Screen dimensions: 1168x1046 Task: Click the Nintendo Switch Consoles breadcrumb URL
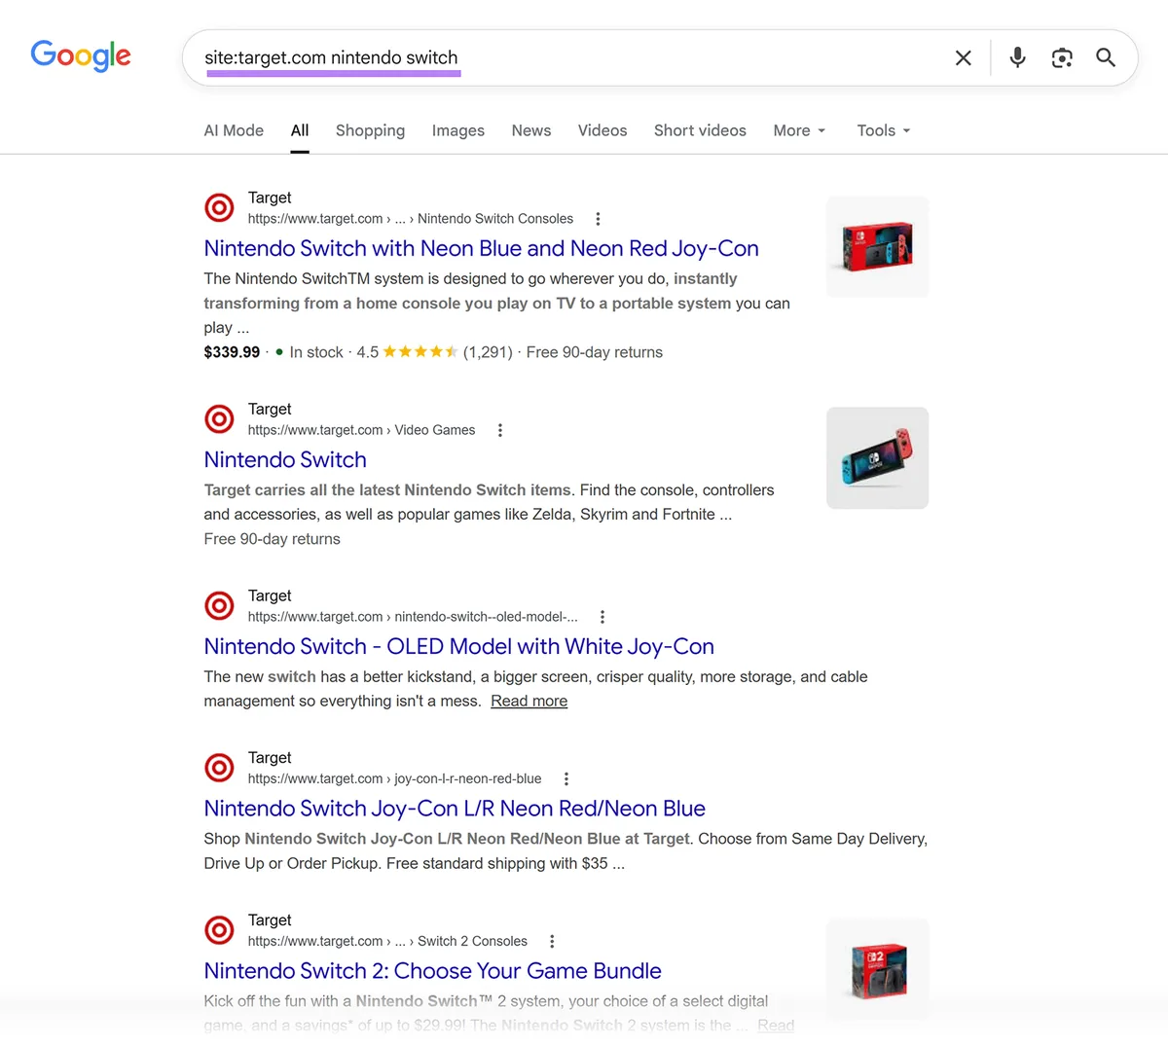(x=411, y=219)
